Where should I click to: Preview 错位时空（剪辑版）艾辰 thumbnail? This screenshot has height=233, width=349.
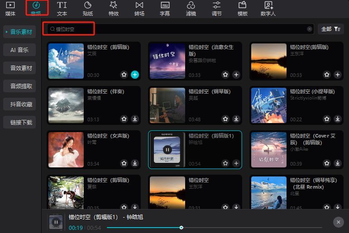tap(66, 61)
